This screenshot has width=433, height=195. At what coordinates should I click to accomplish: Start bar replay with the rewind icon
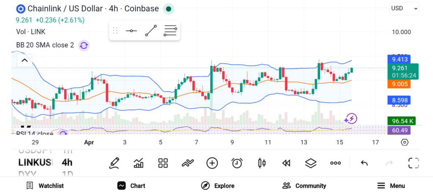pos(286,163)
